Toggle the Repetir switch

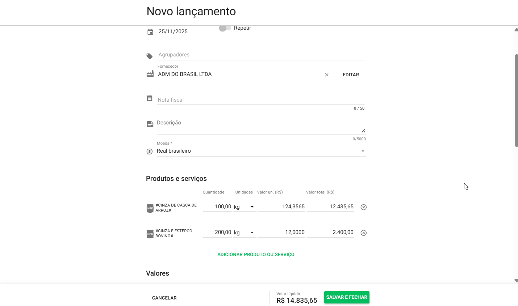click(x=225, y=28)
